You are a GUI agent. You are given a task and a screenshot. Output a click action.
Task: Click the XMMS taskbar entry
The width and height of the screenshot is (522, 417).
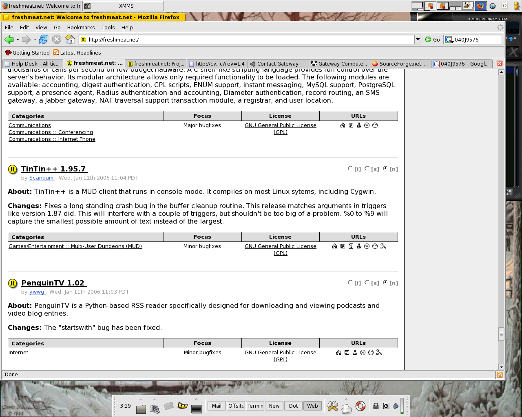click(123, 6)
